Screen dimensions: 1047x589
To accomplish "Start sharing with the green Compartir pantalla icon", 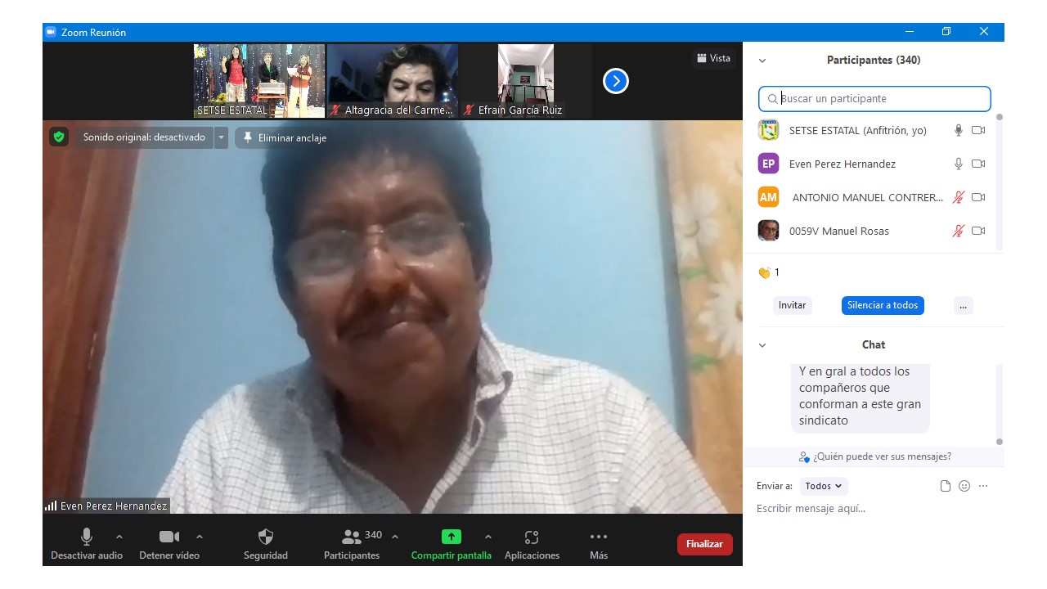I will [x=451, y=537].
